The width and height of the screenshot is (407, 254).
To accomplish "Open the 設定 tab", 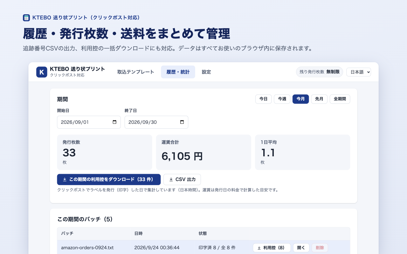I will click(x=206, y=72).
